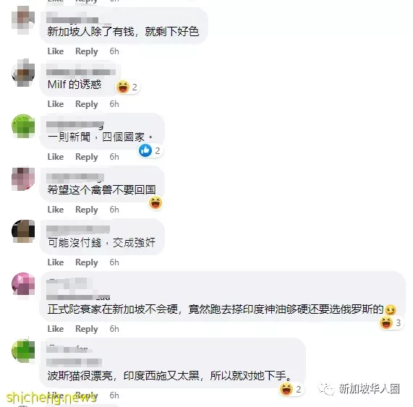Click the pixelated avatar beside 新加坡人除了有钱 comment
Image resolution: width=413 pixels, height=407 pixels.
click(x=23, y=20)
